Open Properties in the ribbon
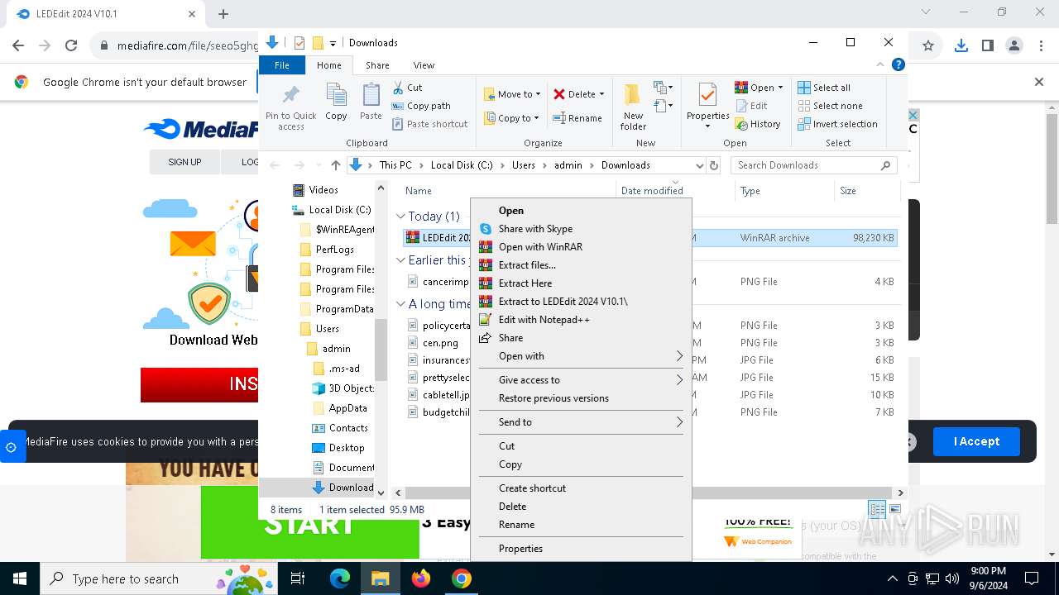The image size is (1059, 595). click(x=707, y=106)
